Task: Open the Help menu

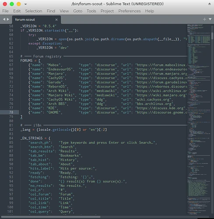Action: pyautogui.click(x=150, y=11)
